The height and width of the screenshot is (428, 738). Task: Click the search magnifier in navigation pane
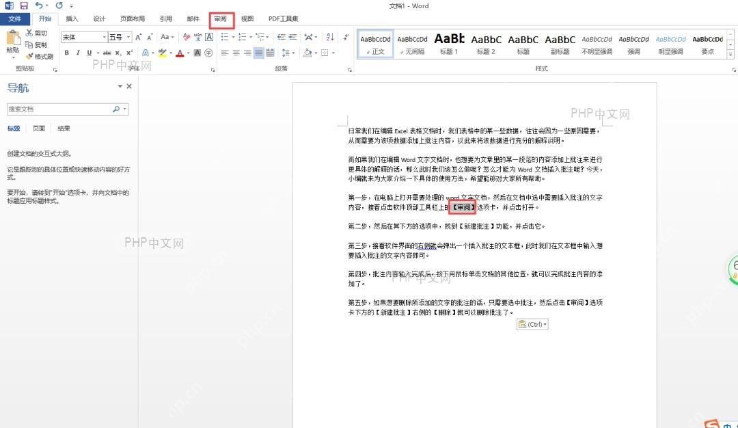click(x=115, y=109)
